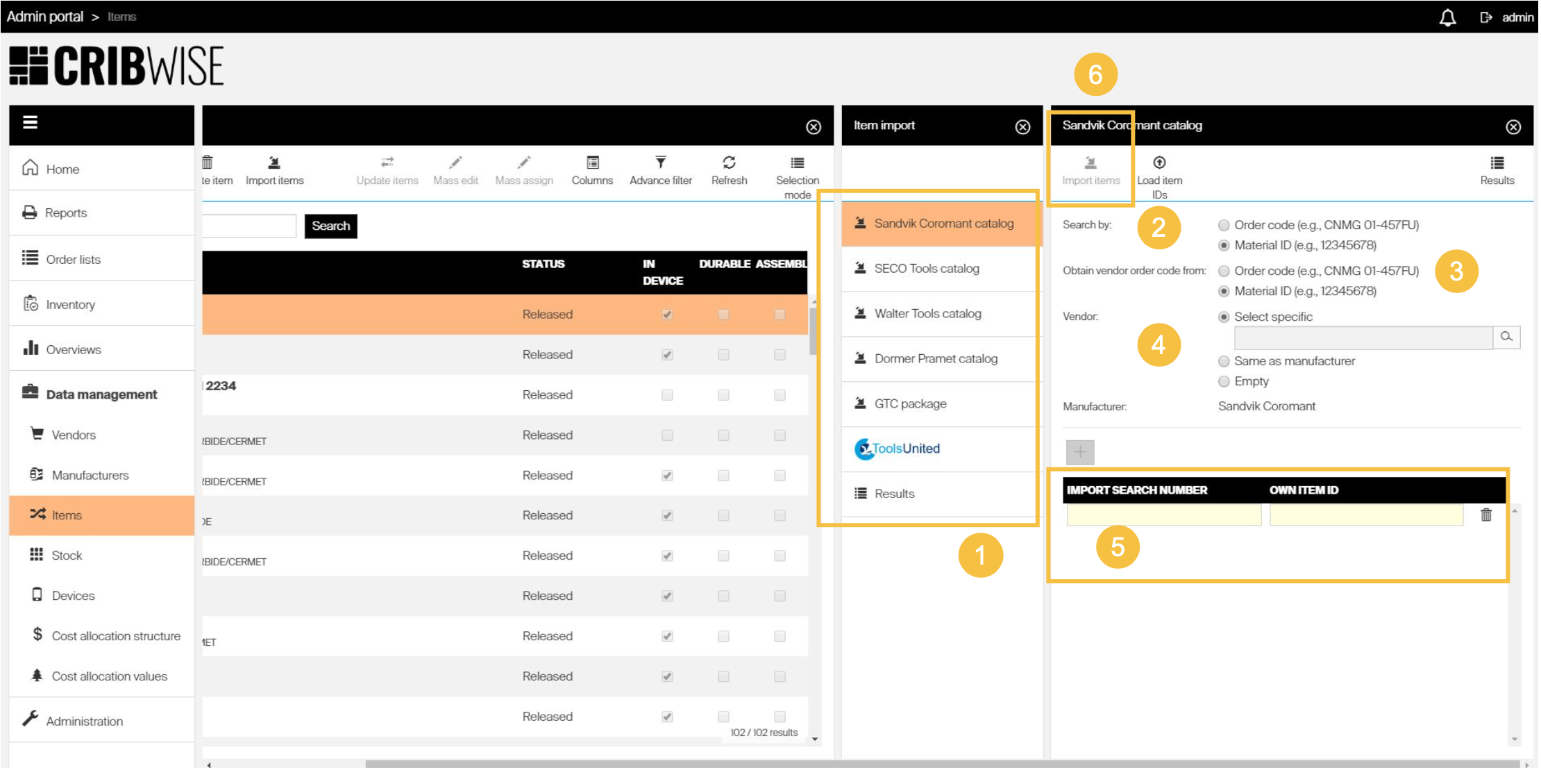Click Import items in items toolbar

[274, 170]
